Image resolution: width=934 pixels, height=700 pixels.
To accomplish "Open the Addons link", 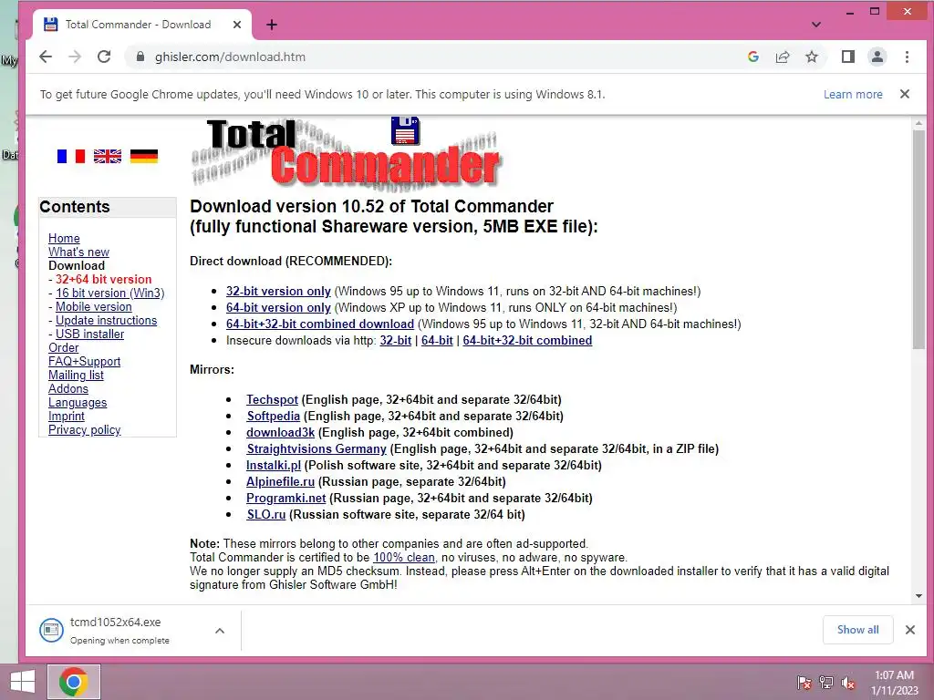I will 67,388.
